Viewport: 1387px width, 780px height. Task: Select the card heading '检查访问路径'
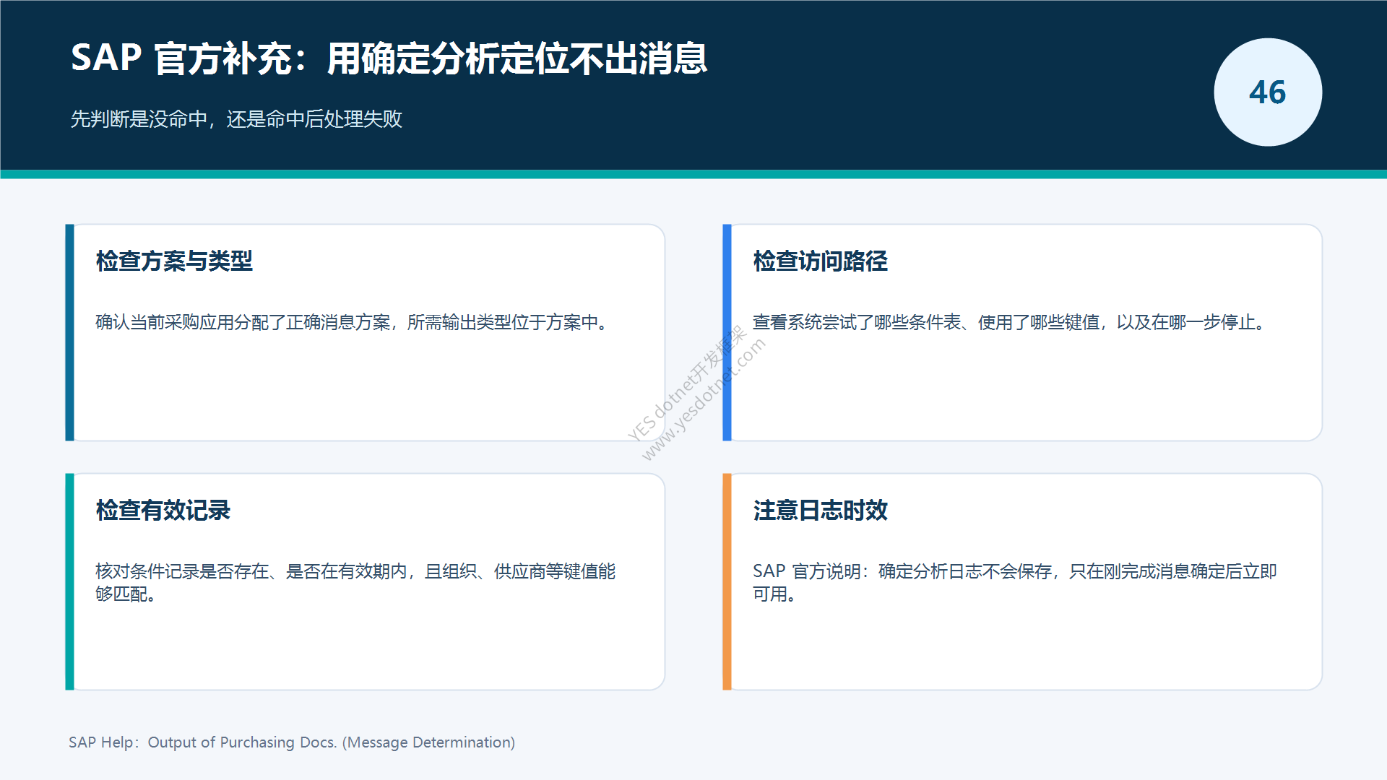click(x=820, y=261)
